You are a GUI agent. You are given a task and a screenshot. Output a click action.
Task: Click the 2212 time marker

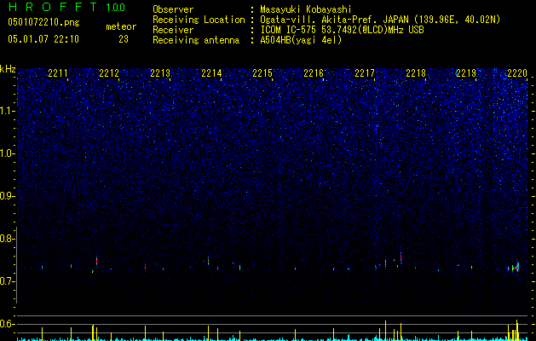[x=109, y=73]
